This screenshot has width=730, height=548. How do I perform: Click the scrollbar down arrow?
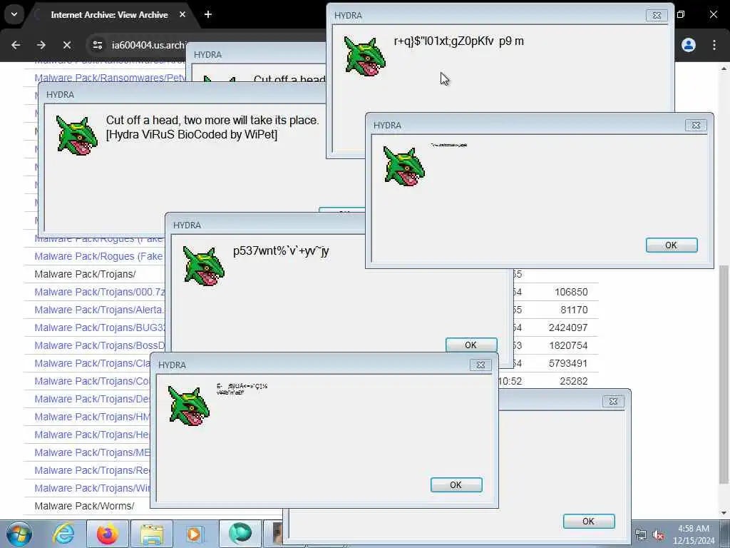pos(724,514)
